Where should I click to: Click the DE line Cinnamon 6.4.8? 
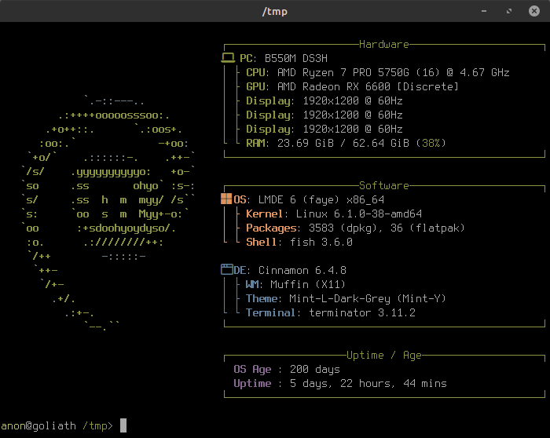coord(290,271)
